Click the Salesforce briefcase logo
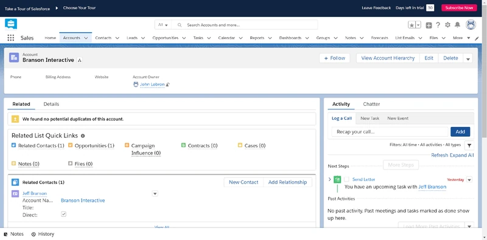Screen dimensions: 487x240 [11, 24]
